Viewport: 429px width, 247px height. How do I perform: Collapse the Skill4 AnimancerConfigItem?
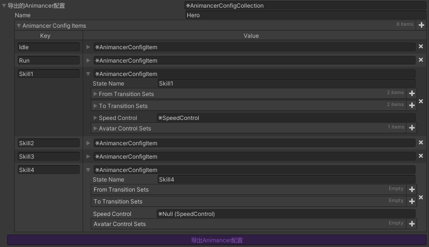pos(88,170)
